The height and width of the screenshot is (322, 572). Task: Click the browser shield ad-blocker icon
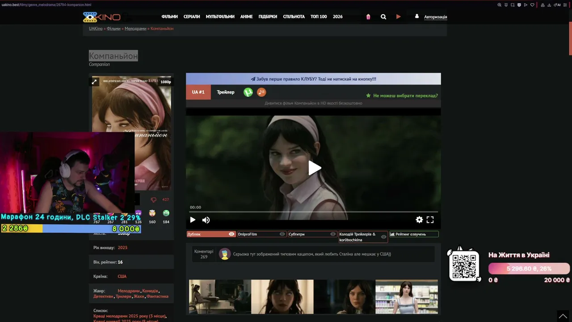coord(519,5)
